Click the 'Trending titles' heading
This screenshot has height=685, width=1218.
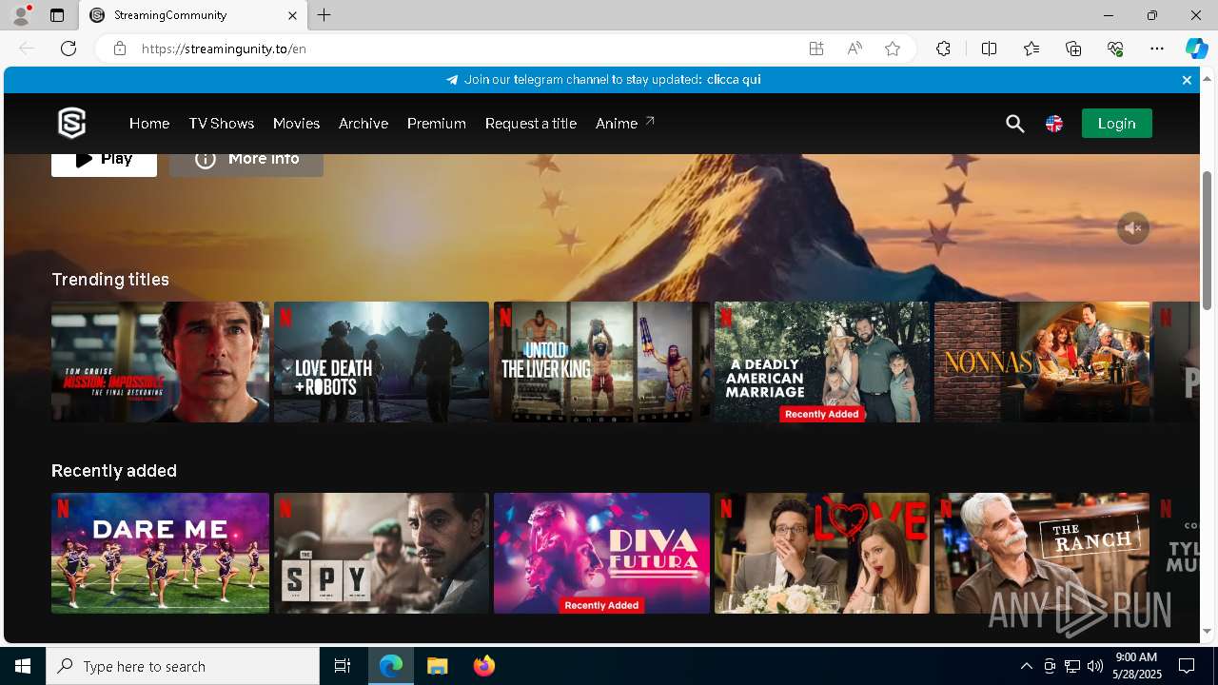[x=110, y=280]
